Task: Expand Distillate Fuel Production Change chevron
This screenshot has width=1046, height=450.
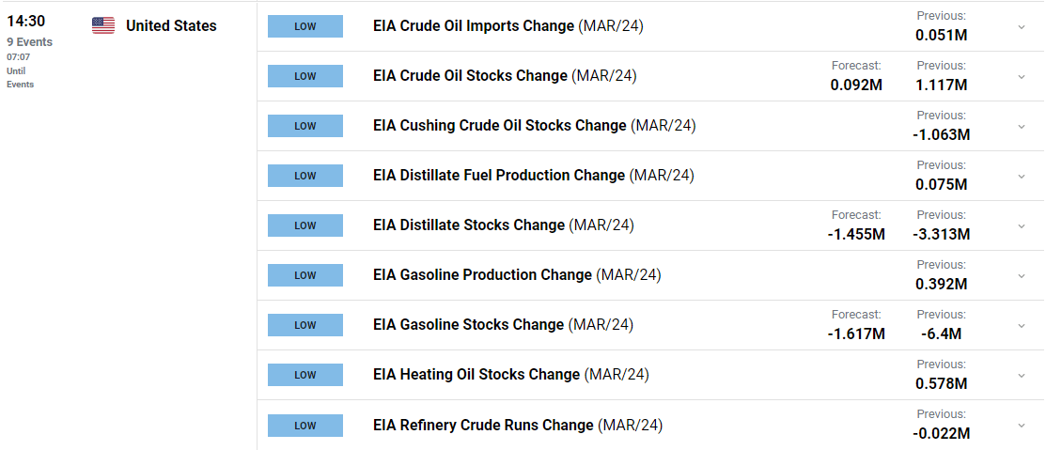Action: (x=1021, y=176)
